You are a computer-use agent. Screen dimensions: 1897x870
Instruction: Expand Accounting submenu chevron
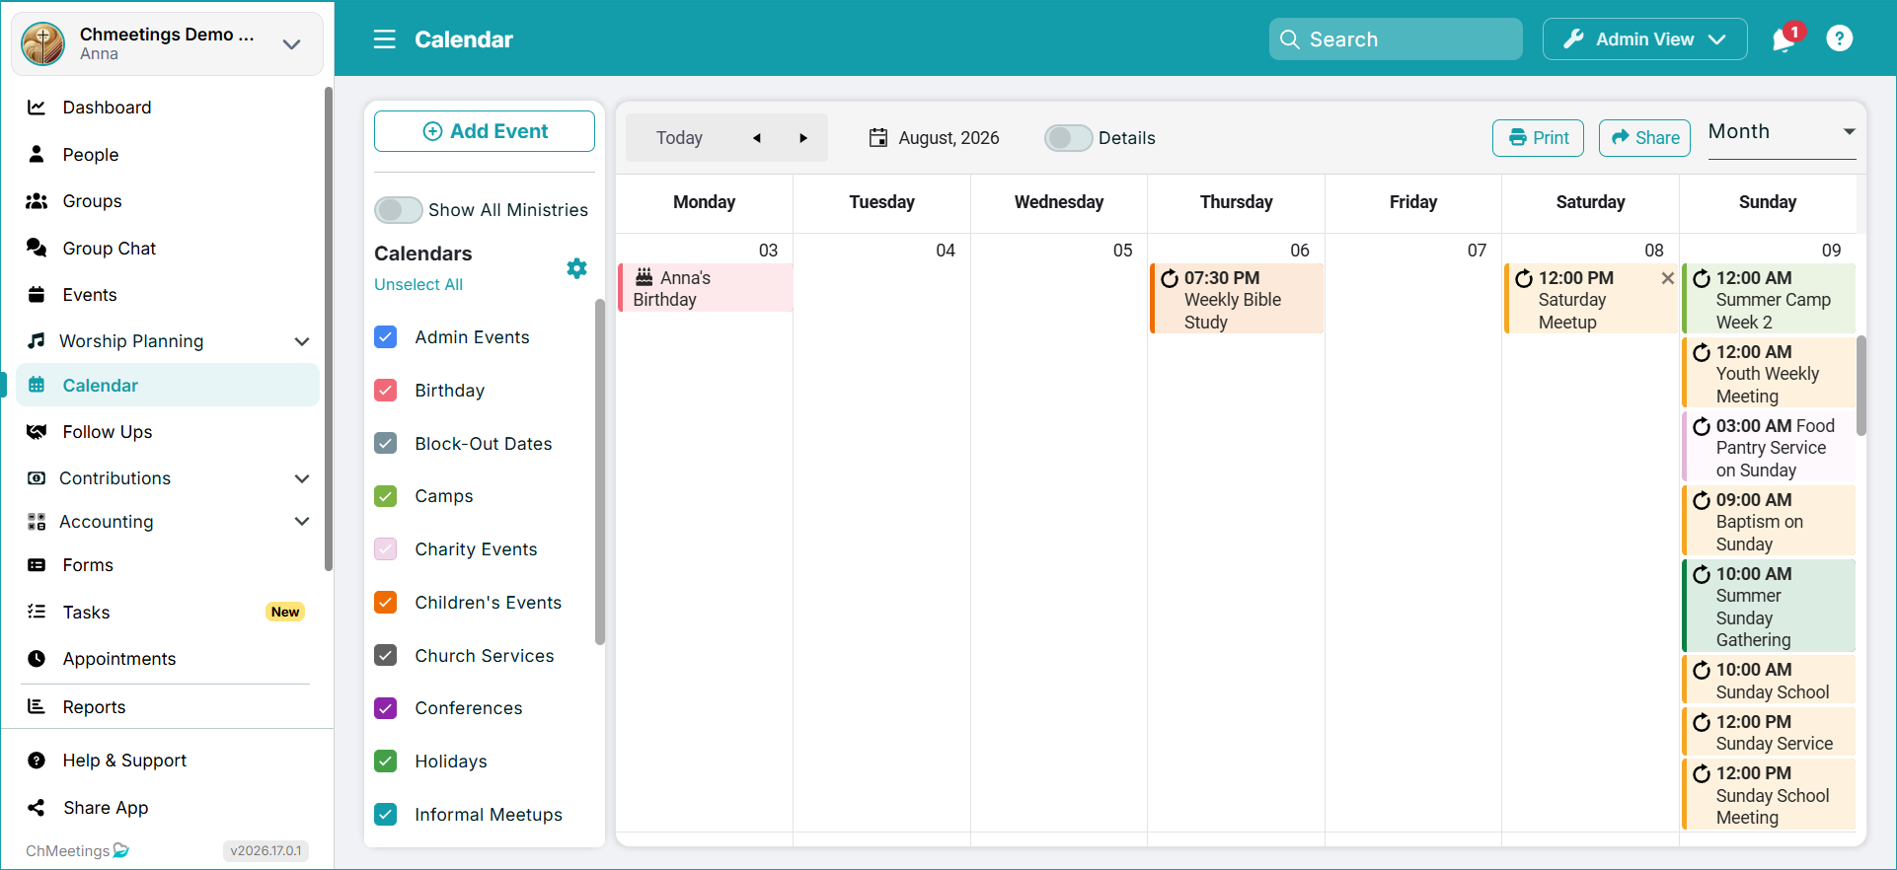coord(302,522)
